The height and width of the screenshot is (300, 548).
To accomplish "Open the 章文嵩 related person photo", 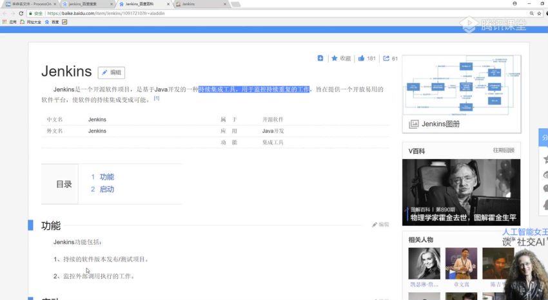I will [x=462, y=263].
